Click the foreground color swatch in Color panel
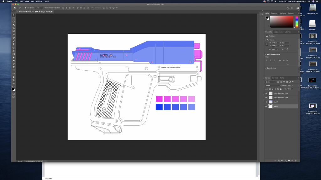 [266, 17]
